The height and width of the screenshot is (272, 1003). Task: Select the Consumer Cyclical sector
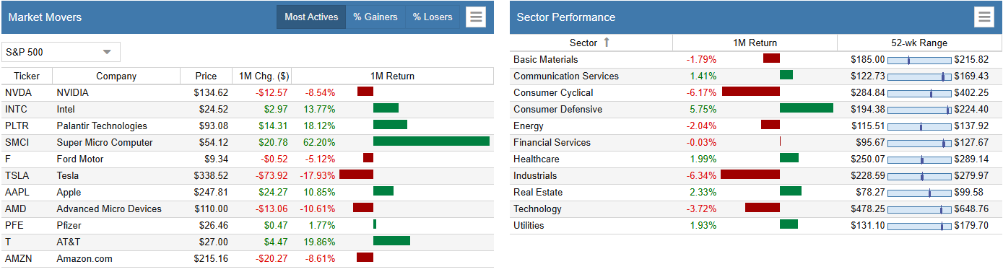553,92
